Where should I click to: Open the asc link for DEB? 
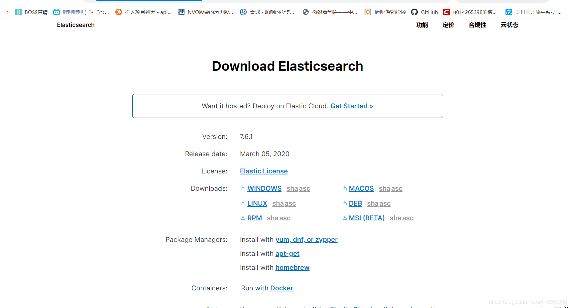pos(385,203)
